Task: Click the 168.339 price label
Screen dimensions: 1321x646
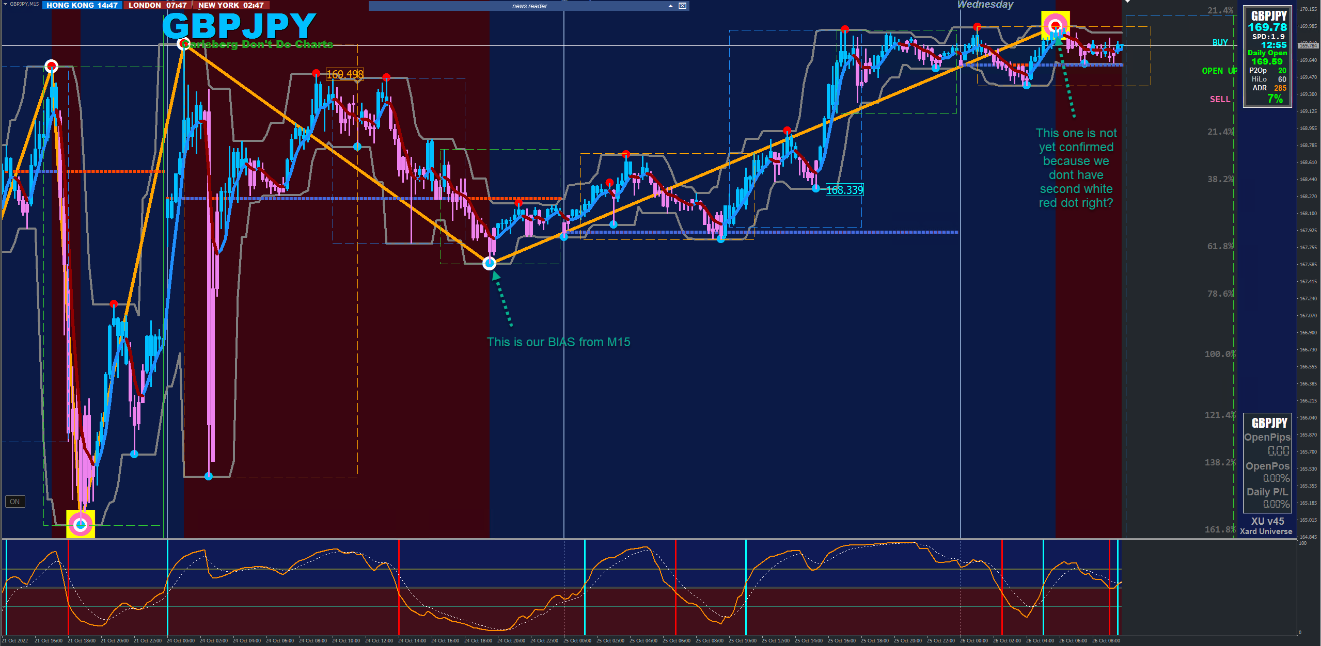Action: [844, 190]
